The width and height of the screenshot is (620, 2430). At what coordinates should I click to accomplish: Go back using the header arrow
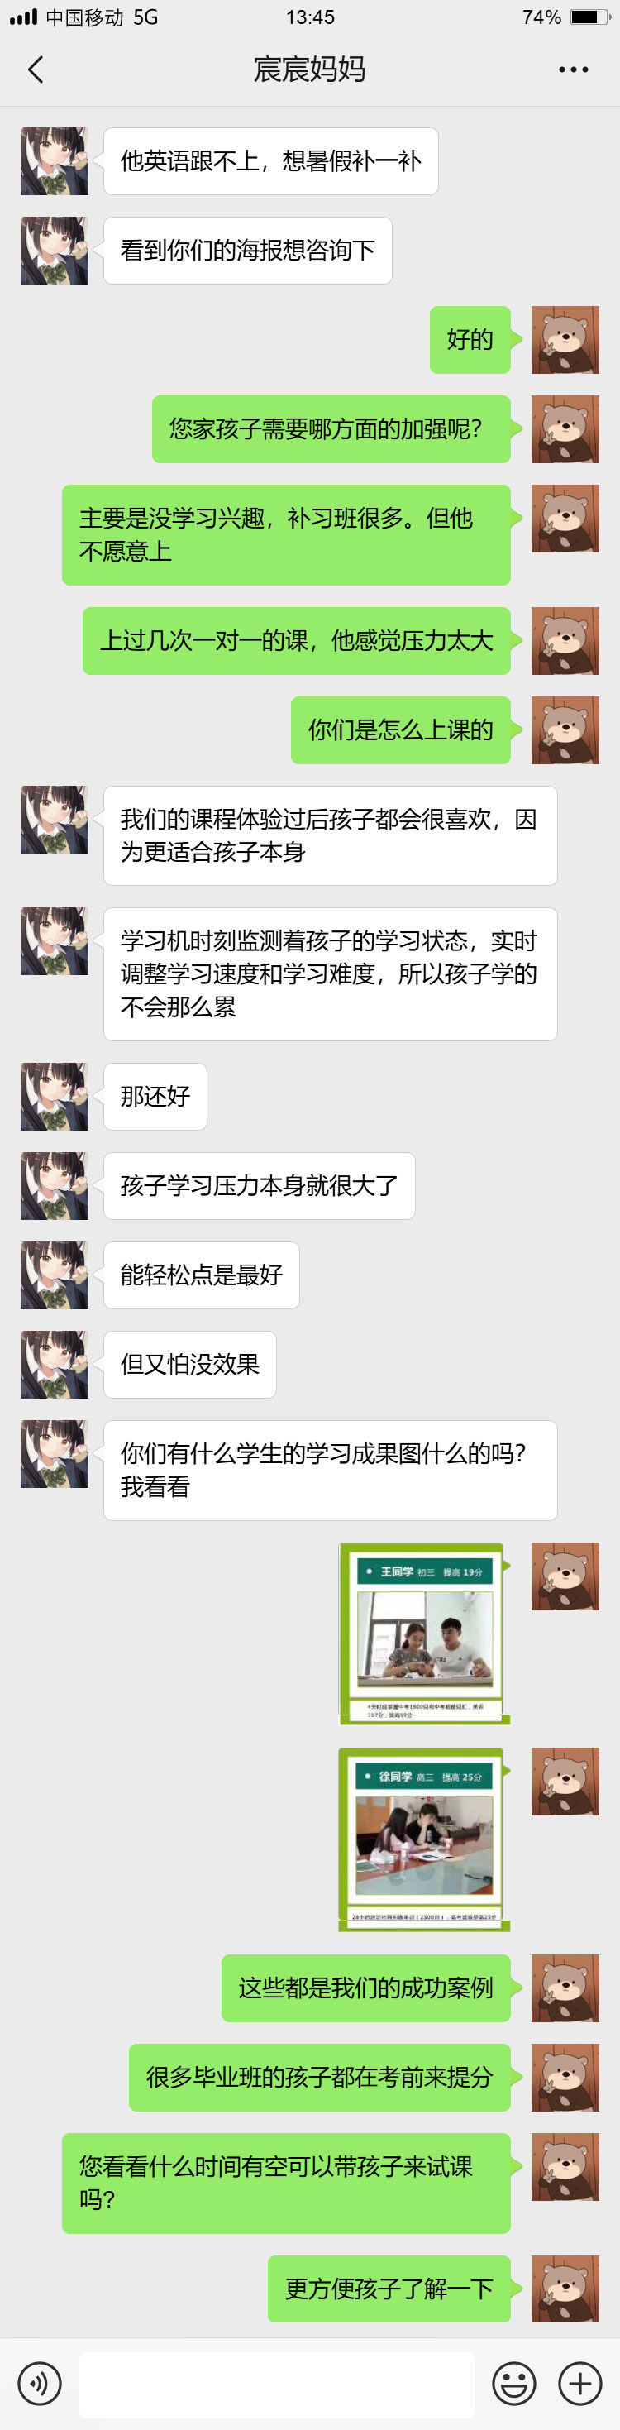click(36, 69)
